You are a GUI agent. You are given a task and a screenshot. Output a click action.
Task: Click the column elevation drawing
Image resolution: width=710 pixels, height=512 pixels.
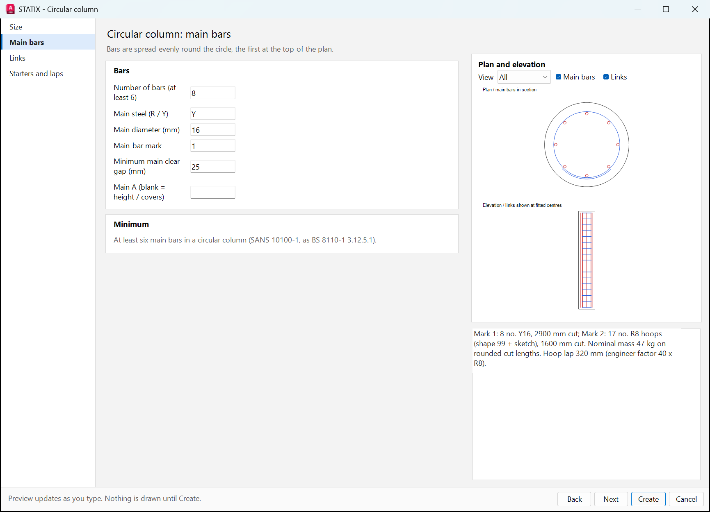(587, 260)
